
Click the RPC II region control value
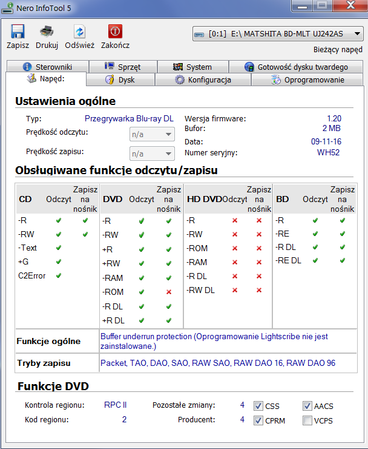tap(115, 405)
